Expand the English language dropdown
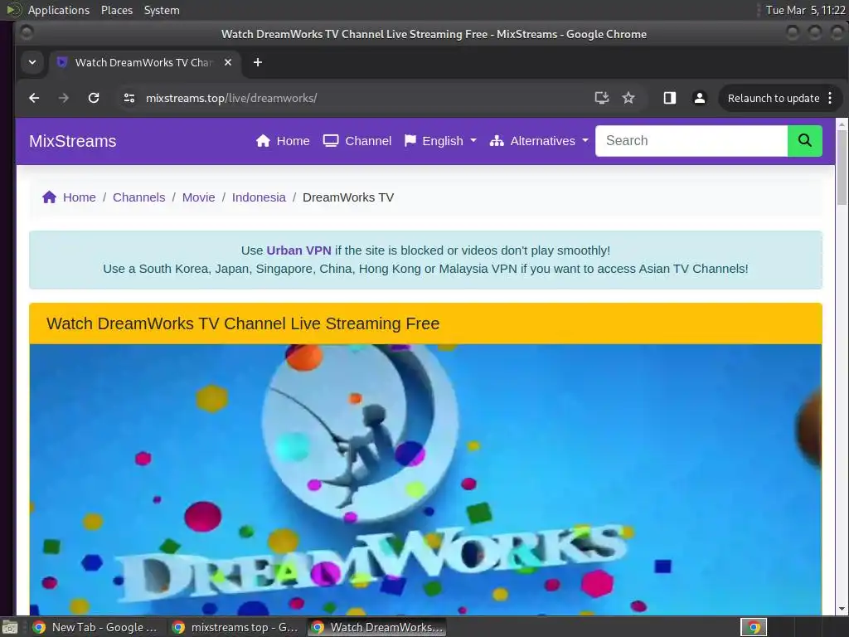849x637 pixels. point(441,141)
